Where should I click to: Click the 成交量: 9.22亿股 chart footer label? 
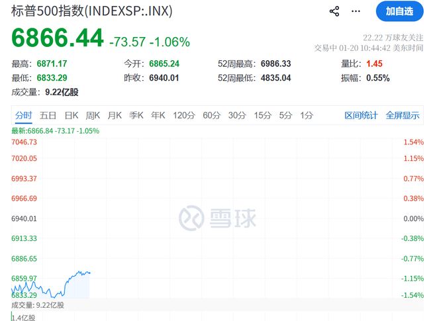click(x=38, y=305)
